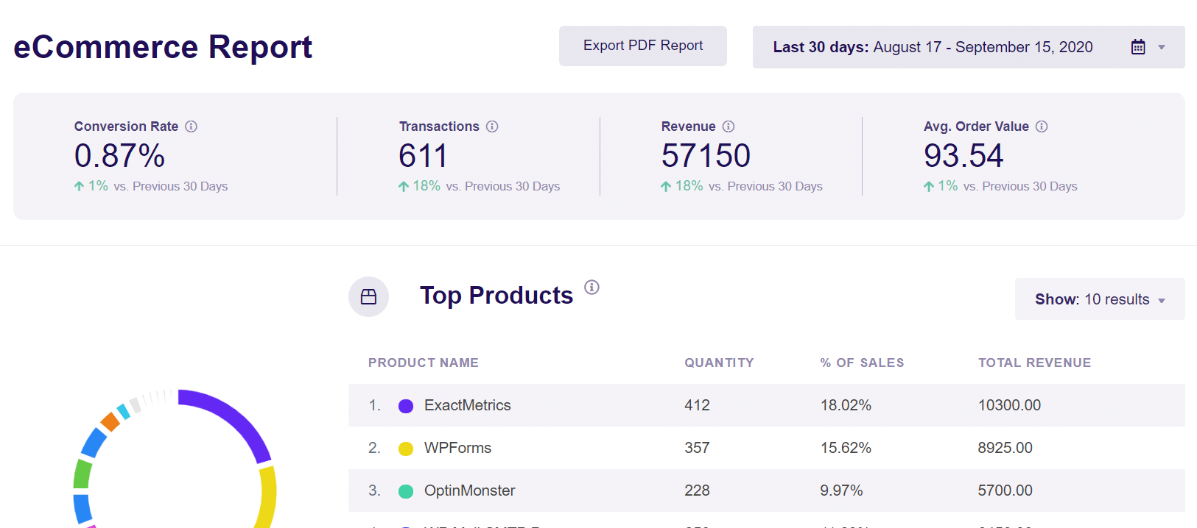The image size is (1197, 528).
Task: Open Avg. Order Value info icon
Action: (x=1042, y=126)
